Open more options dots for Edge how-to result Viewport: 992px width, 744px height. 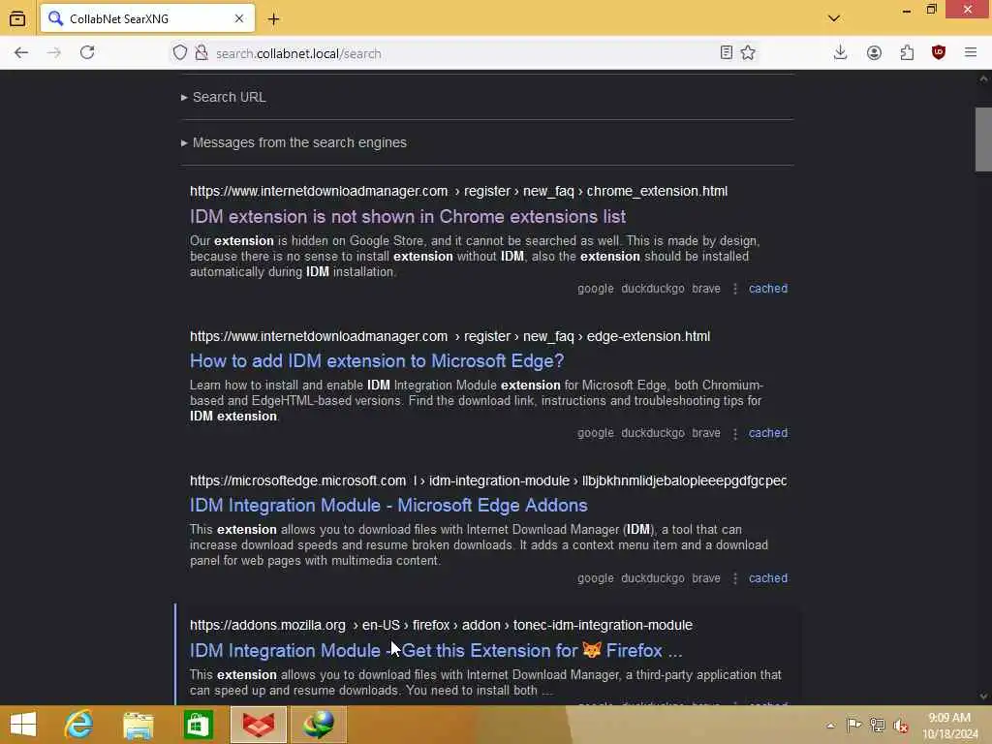734,434
